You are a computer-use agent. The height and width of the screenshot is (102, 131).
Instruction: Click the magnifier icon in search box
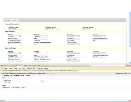[90, 66]
